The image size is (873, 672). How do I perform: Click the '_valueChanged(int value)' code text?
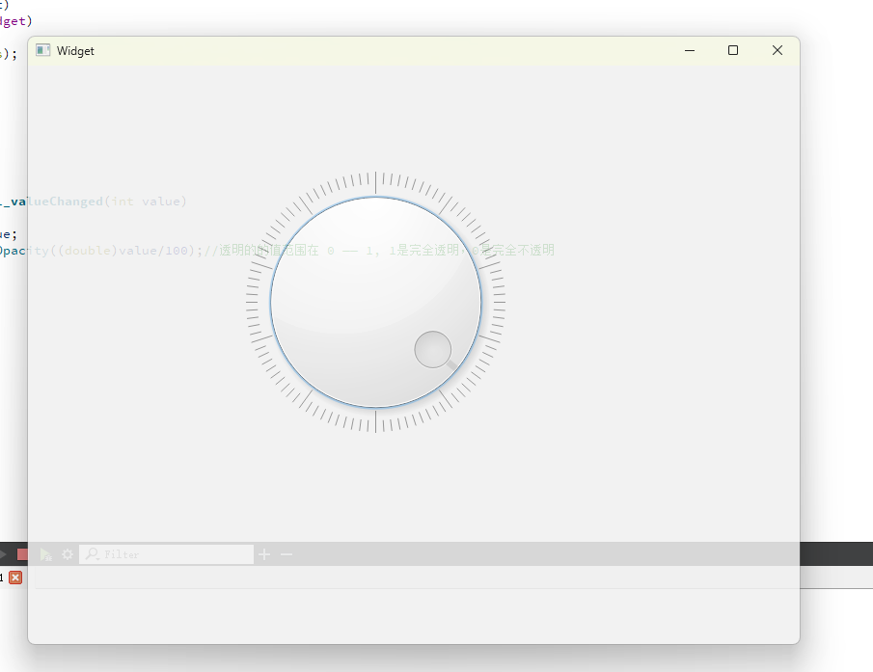tap(95, 202)
